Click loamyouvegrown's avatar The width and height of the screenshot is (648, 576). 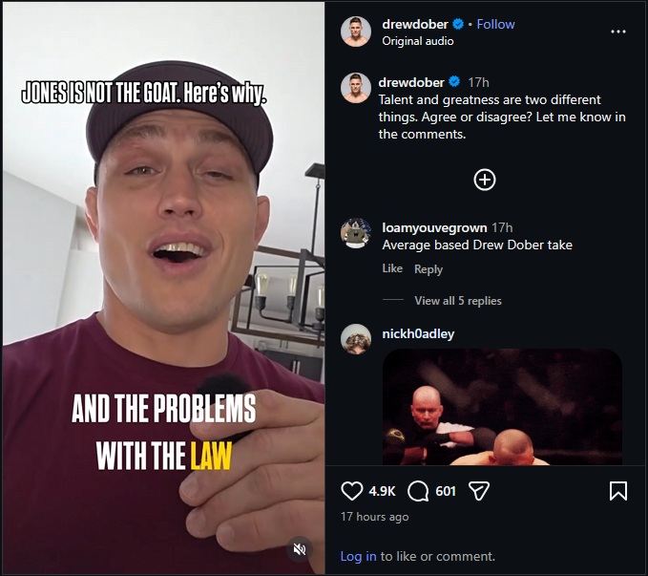[x=356, y=233]
